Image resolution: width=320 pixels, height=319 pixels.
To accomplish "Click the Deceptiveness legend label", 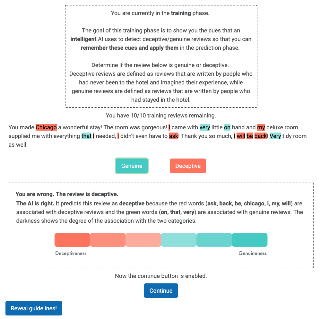I will pyautogui.click(x=71, y=253).
